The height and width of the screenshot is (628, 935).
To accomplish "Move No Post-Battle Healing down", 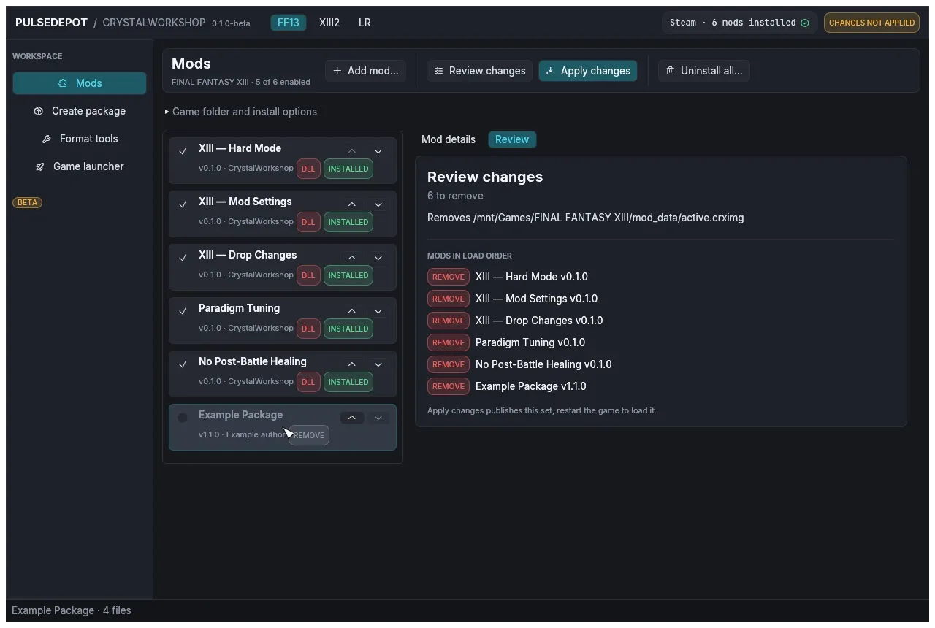I will pos(378,364).
